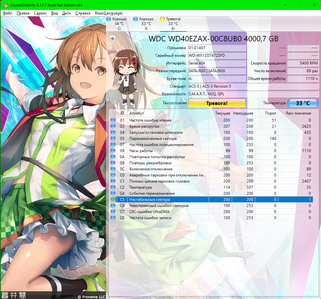This screenshot has height=299, width=321.
Task: Click status icon for Неисправимые ошибки секторов
Action: click(113, 205)
